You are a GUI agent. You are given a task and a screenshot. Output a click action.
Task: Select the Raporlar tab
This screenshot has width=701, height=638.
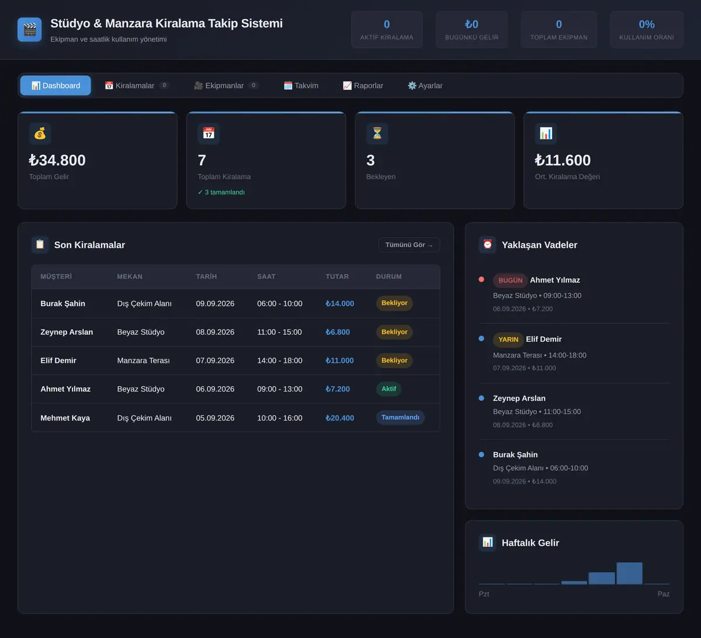[x=363, y=85]
